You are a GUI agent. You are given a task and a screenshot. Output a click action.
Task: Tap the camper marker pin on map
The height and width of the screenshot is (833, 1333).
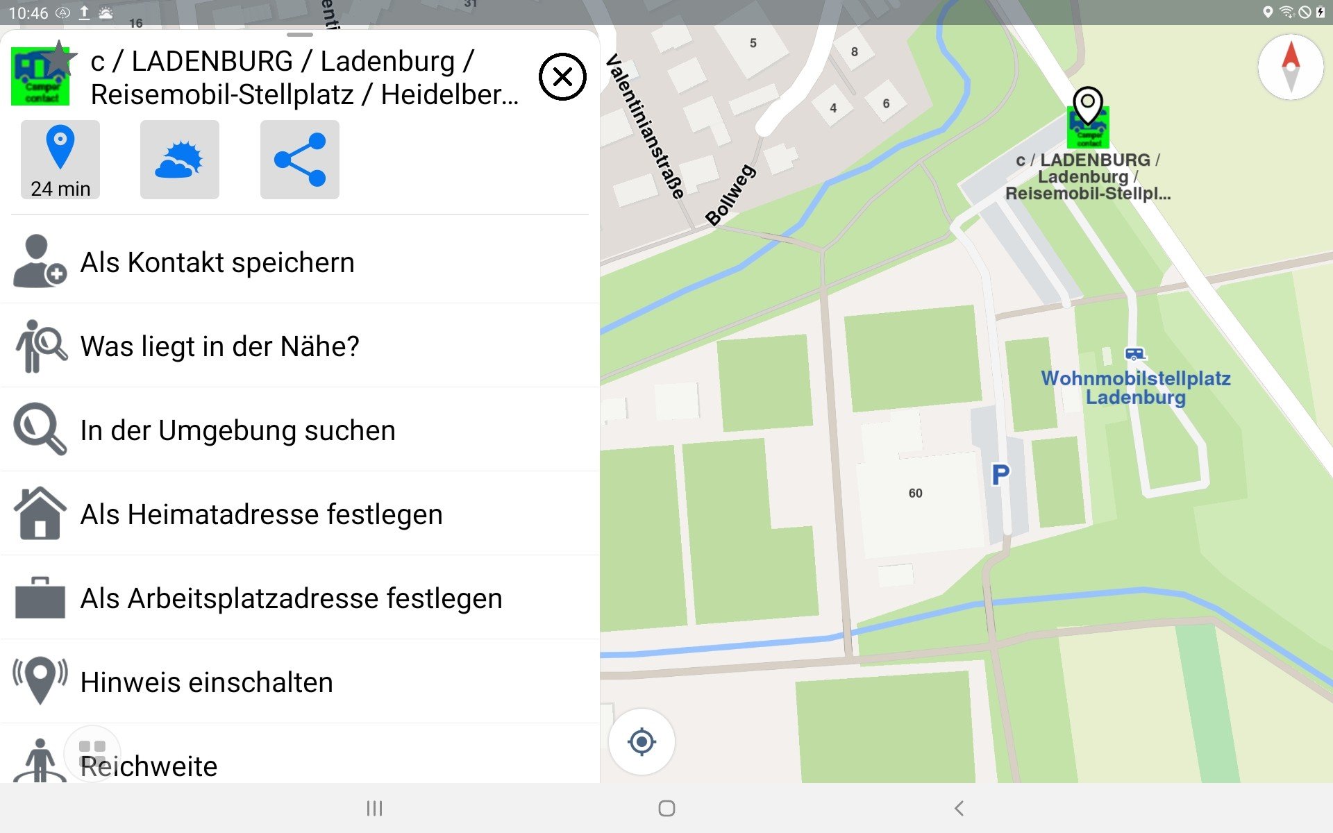pos(1088,117)
